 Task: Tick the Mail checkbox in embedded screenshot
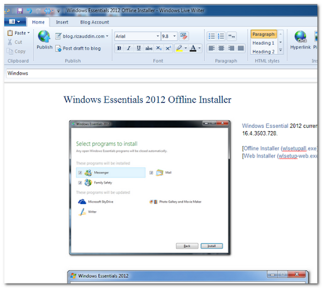[x=151, y=173]
